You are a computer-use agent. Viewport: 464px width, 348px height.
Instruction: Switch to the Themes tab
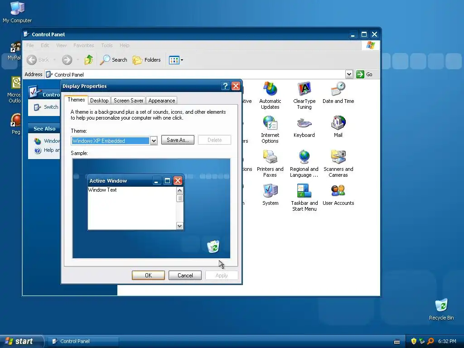tap(76, 100)
